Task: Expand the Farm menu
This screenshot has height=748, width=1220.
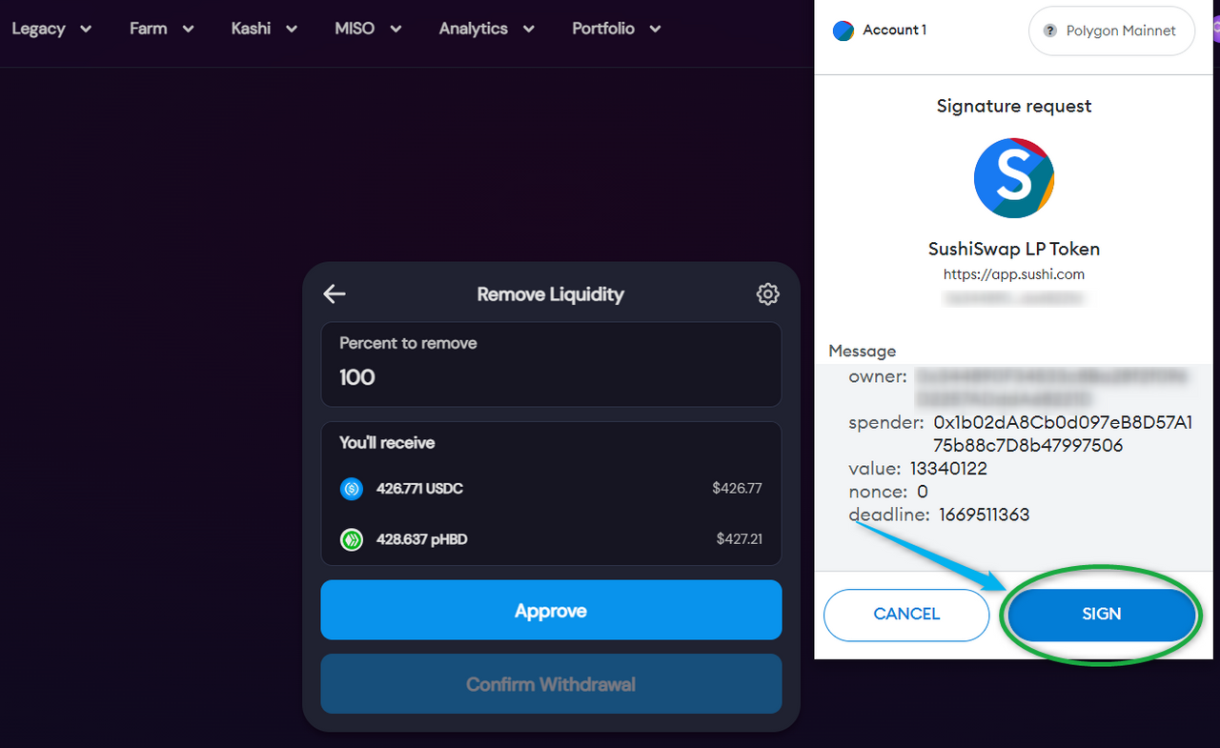Action: pos(162,29)
